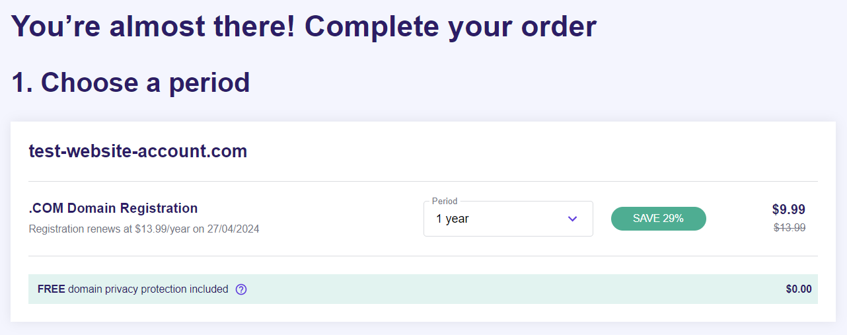847x335 pixels.
Task: Click the 27/04/2024 renewal date
Action: point(234,229)
